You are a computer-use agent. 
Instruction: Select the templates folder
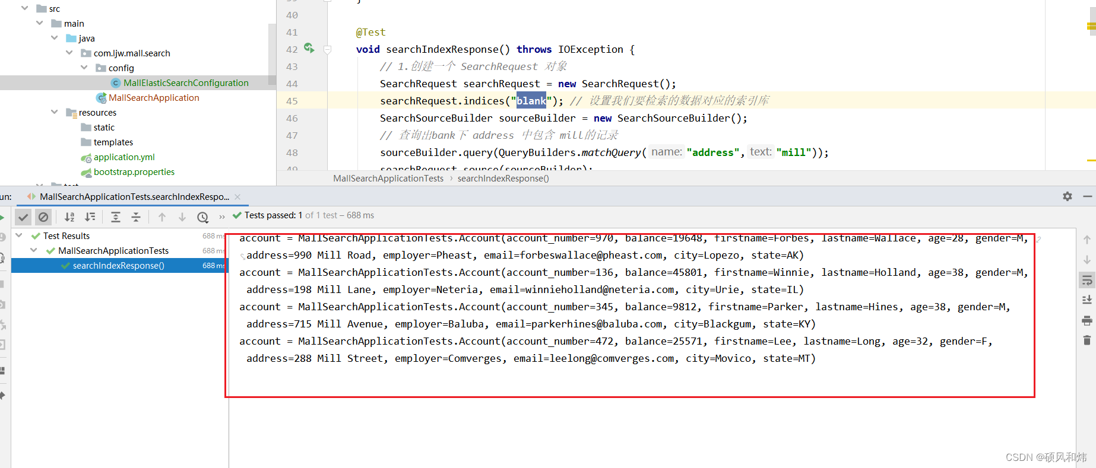[113, 142]
